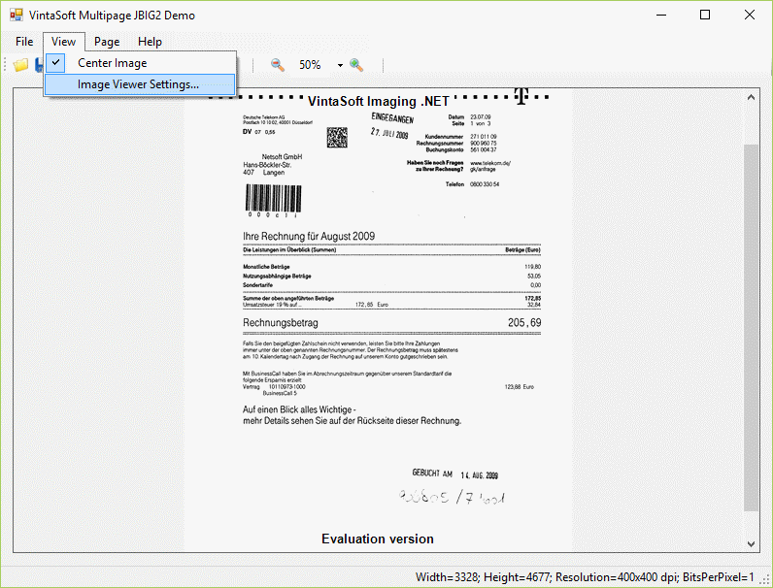Collapse the open View menu
This screenshot has height=588, width=773.
[x=64, y=42]
